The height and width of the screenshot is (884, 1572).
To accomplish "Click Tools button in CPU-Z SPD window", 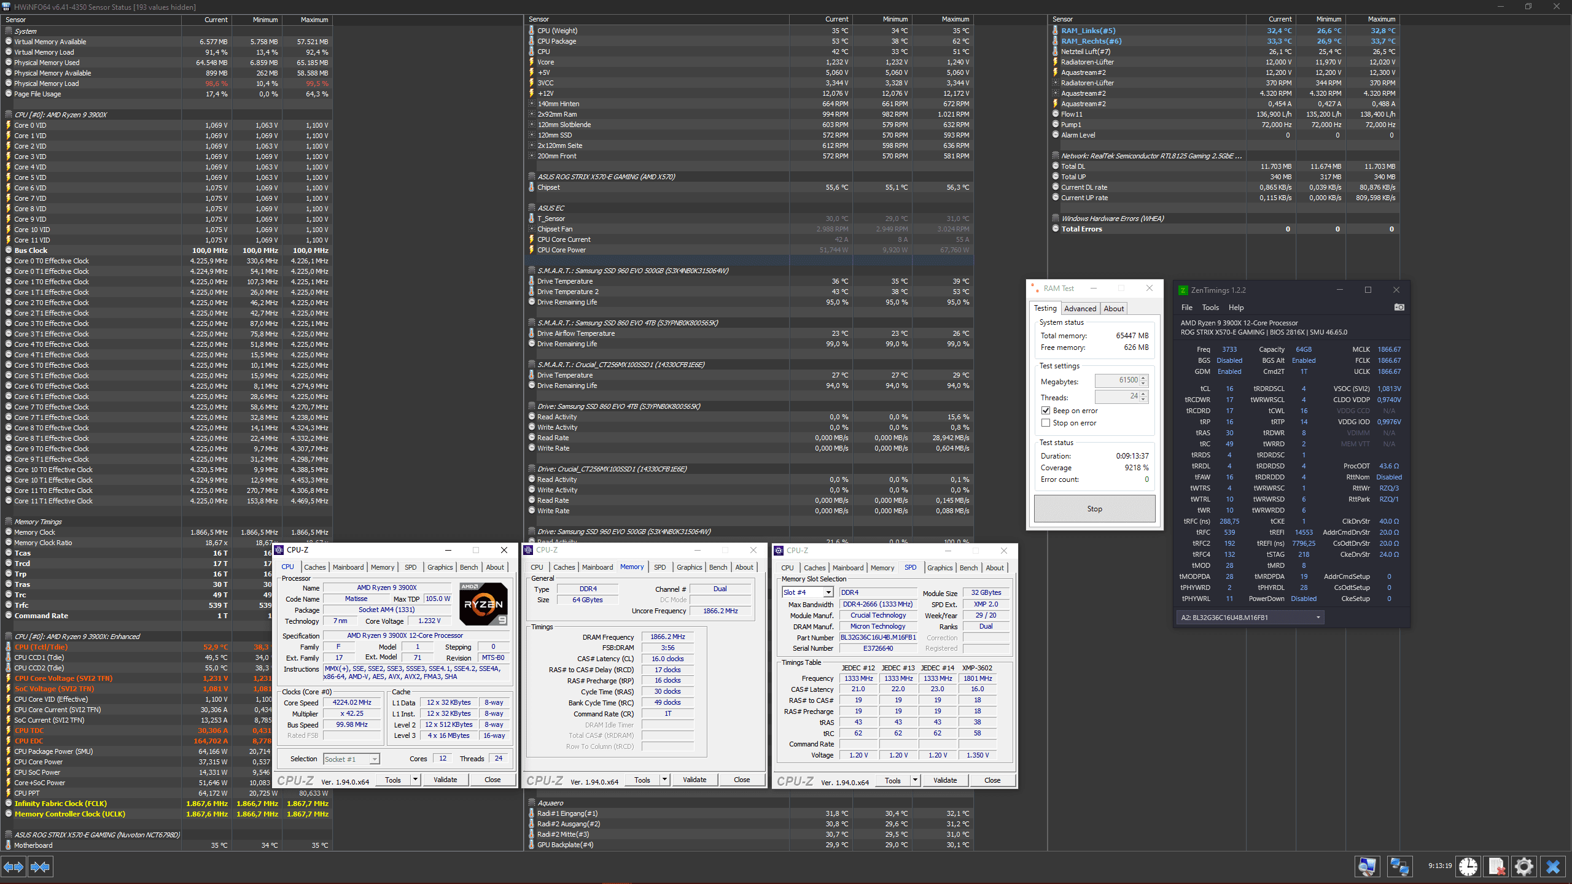I will (893, 781).
